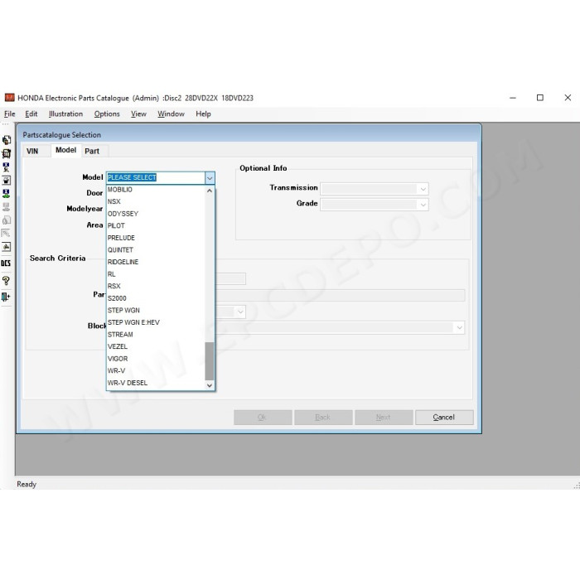Click the blue X with person icon
The image size is (580, 580).
pyautogui.click(x=7, y=167)
